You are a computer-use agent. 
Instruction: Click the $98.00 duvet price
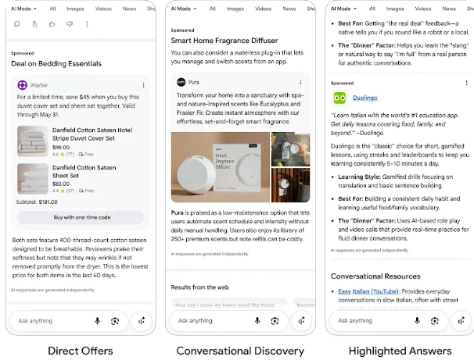pyautogui.click(x=61, y=148)
